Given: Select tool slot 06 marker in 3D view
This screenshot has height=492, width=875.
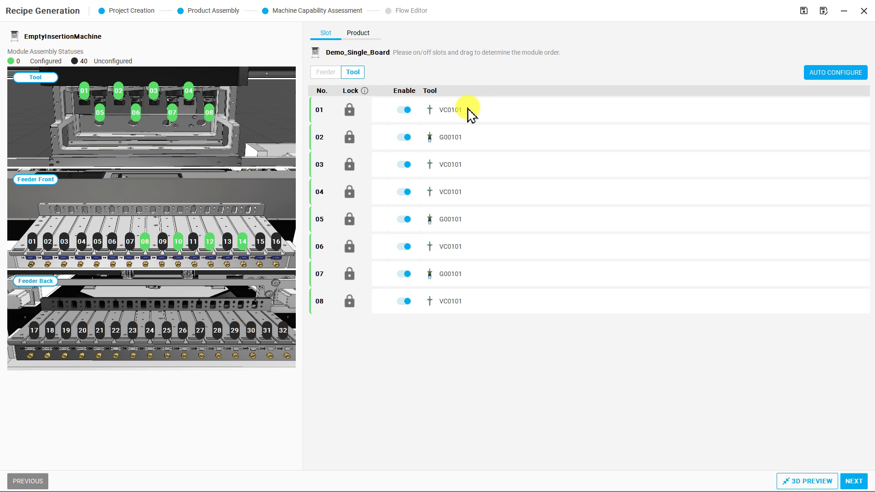Looking at the screenshot, I should pos(135,113).
